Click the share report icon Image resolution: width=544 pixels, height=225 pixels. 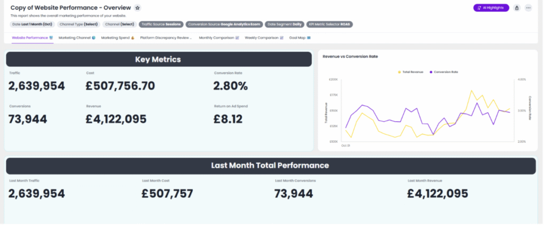point(517,8)
